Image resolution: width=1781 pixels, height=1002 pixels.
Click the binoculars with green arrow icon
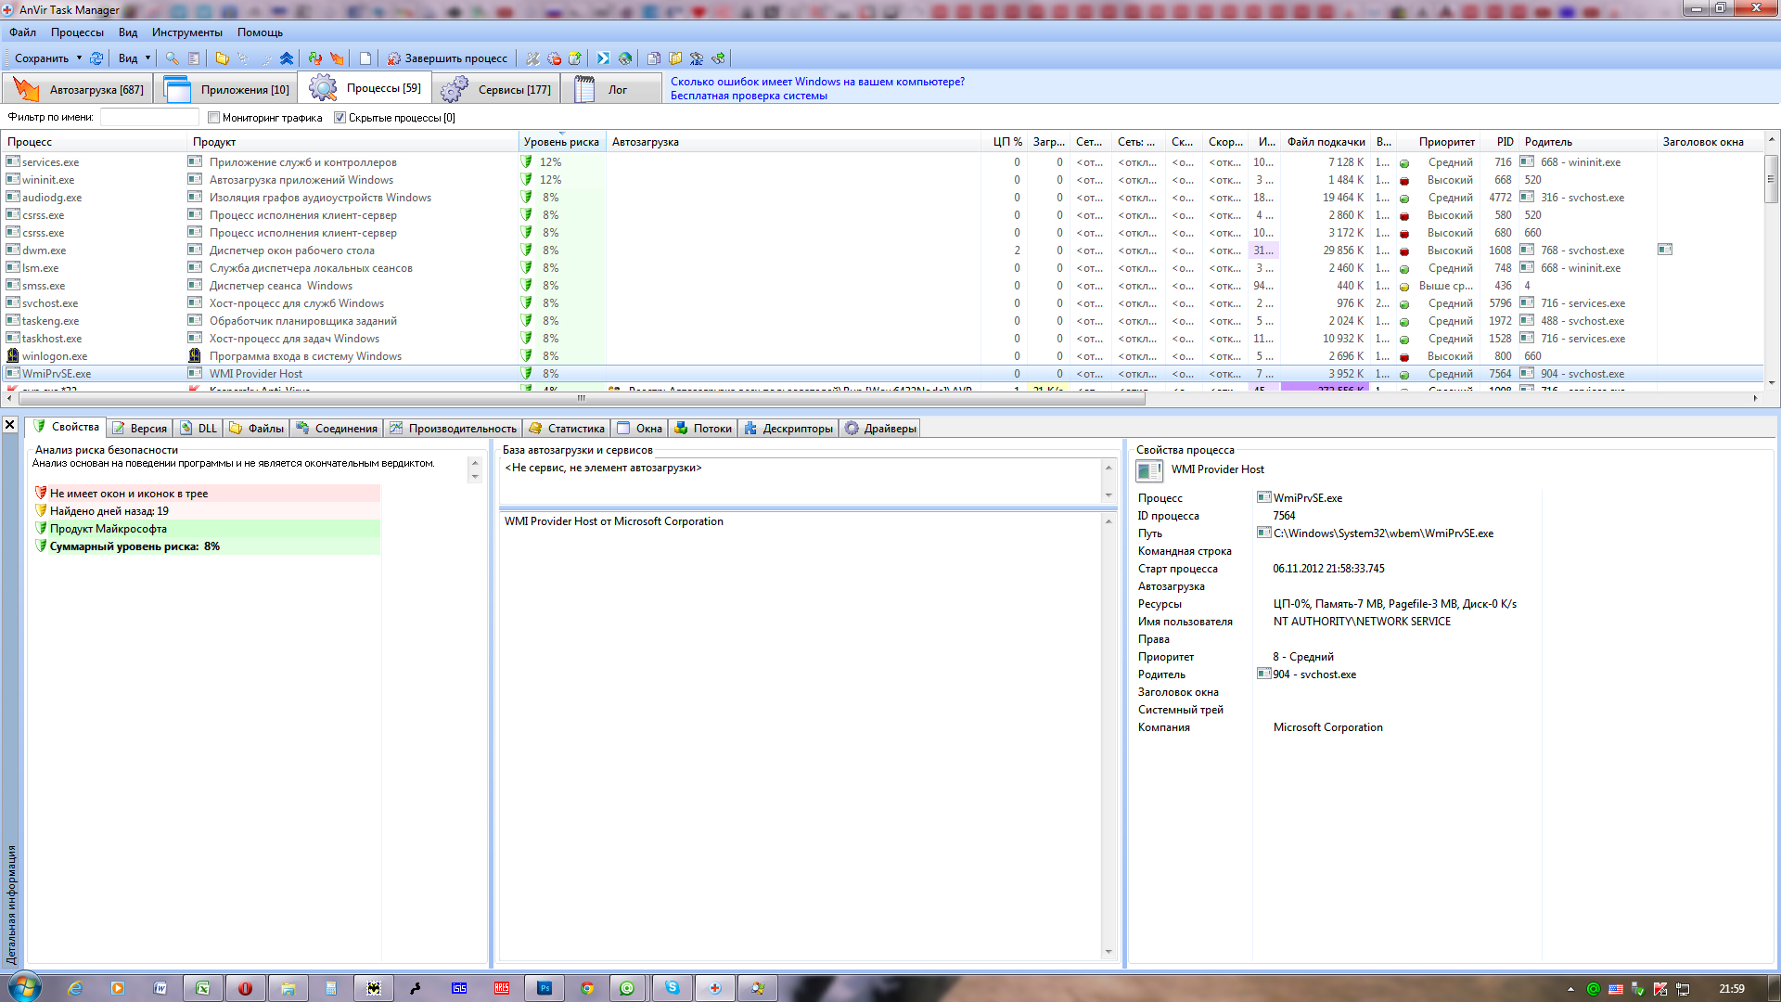pos(718,58)
